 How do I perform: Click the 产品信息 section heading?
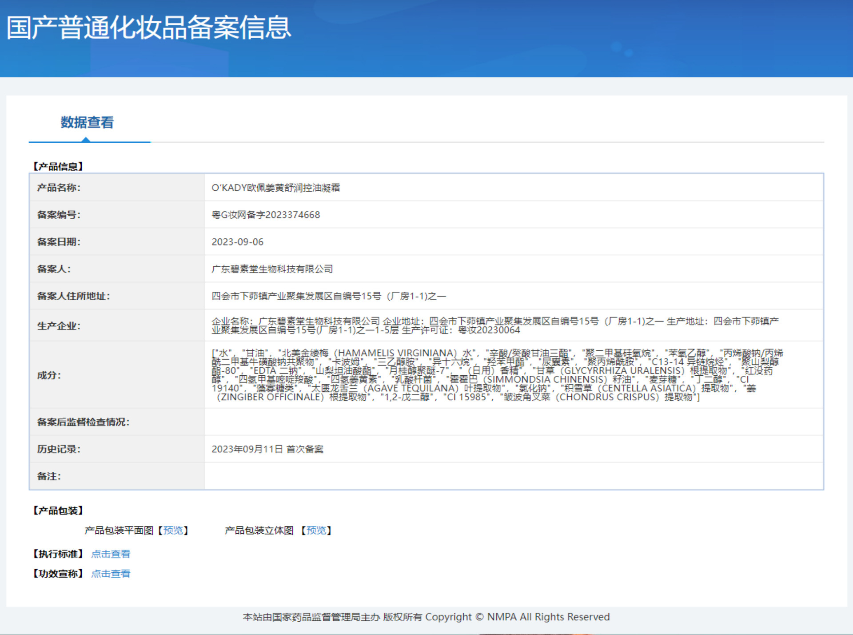point(58,166)
